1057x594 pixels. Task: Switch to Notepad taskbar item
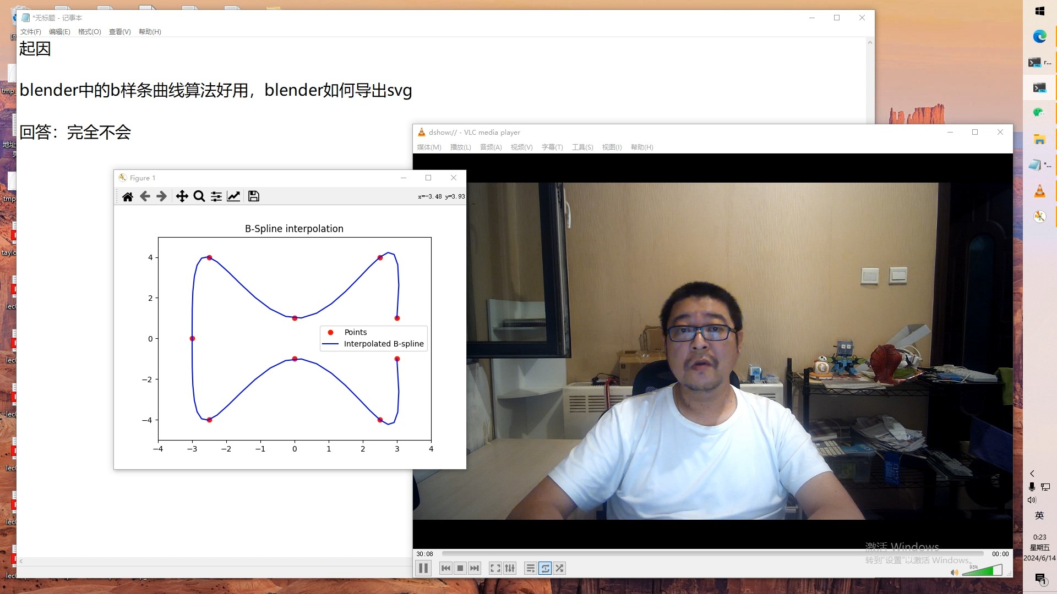[x=1039, y=165]
